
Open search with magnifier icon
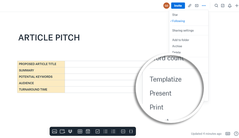point(216,6)
